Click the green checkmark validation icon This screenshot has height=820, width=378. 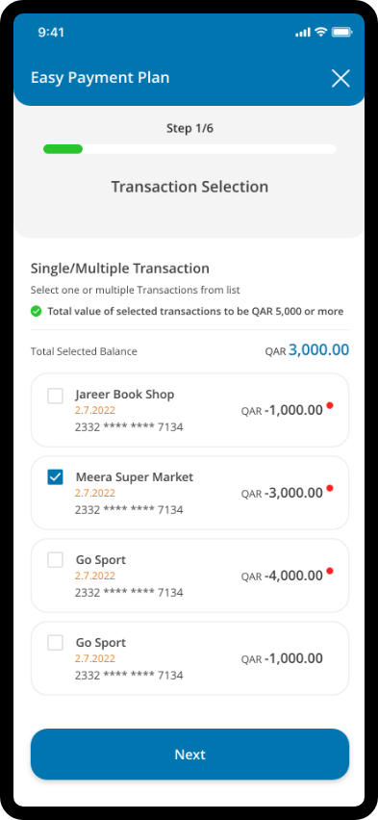(x=37, y=312)
